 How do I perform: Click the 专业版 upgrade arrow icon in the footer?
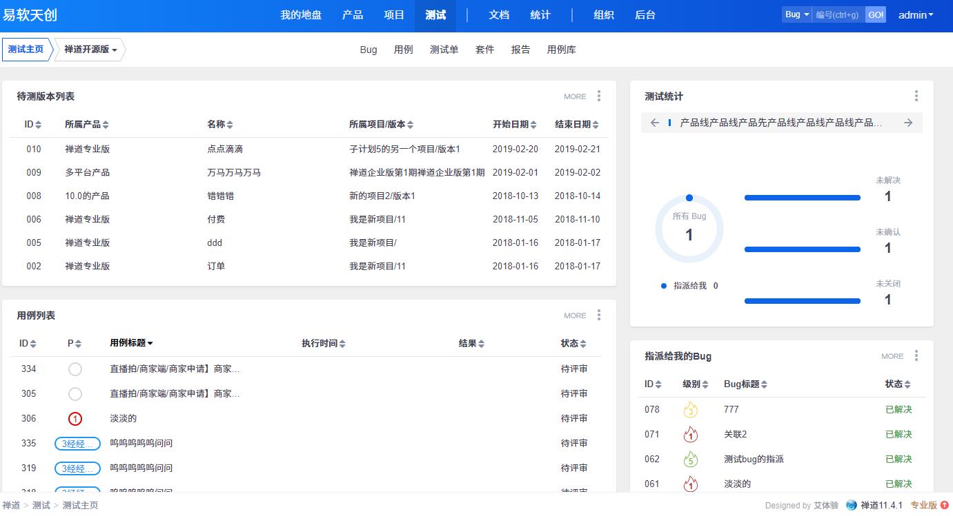(x=945, y=505)
